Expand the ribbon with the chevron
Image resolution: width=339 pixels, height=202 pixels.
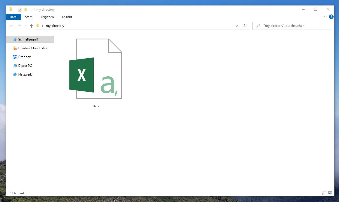(x=325, y=17)
